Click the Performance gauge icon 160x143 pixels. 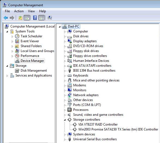(x=17, y=56)
